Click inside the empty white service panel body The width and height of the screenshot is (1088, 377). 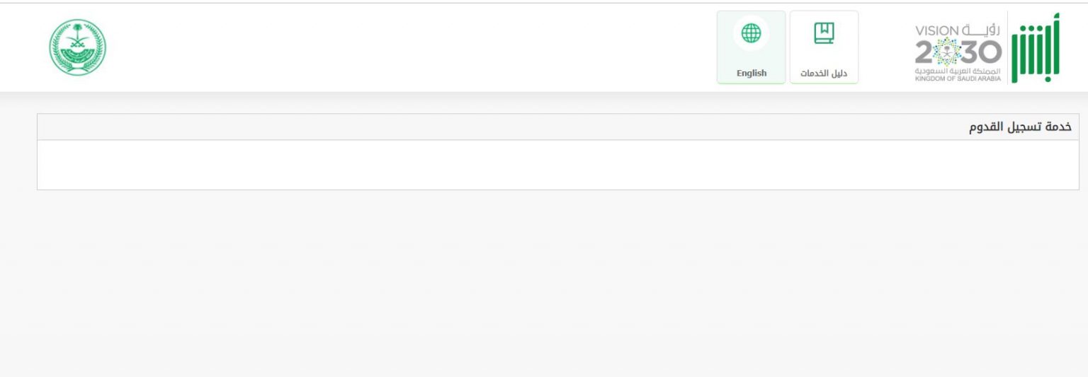coord(558,165)
